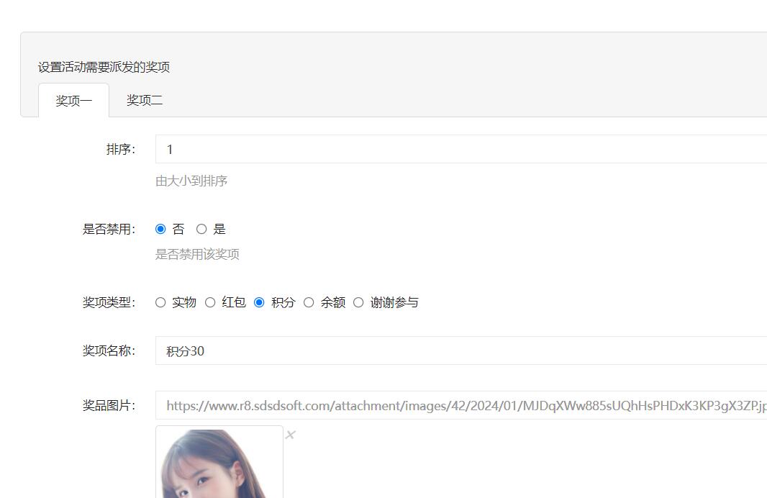Viewport: 767px width, 498px height.
Task: Click the 是否禁用该奖项 hint text
Action: pos(197,254)
